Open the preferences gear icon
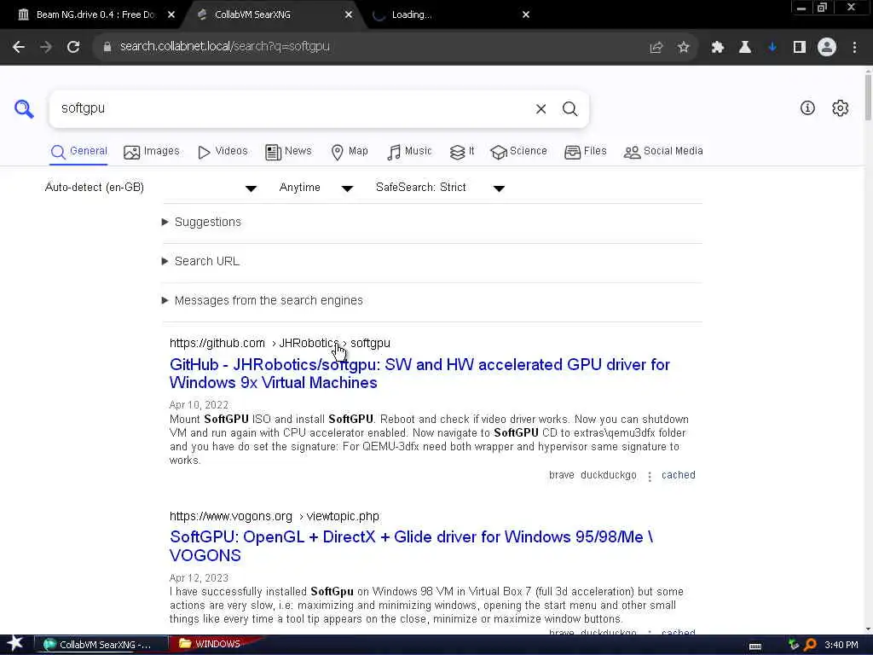The image size is (873, 655). 840,108
